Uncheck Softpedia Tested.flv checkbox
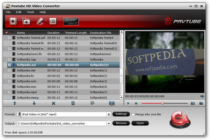Viewport: 210px width, 140px height. [x=9, y=43]
